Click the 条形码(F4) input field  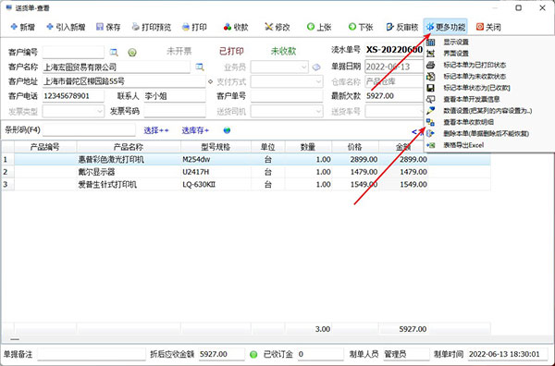[89, 130]
